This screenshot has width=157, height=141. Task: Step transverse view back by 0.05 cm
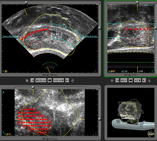coord(41,81)
